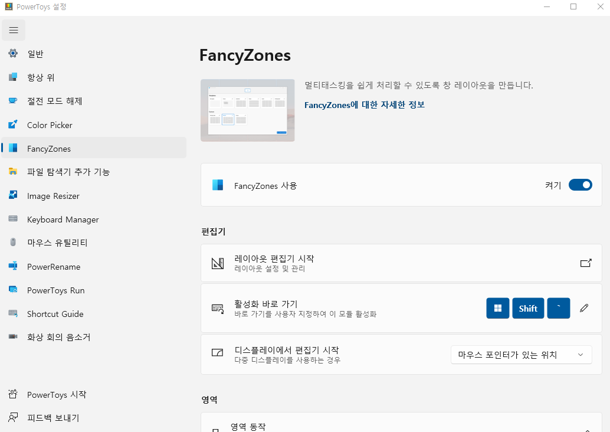Click the 다중 디스플레이를 사용하는 경우 subtitle
The height and width of the screenshot is (432, 610).
287,360
